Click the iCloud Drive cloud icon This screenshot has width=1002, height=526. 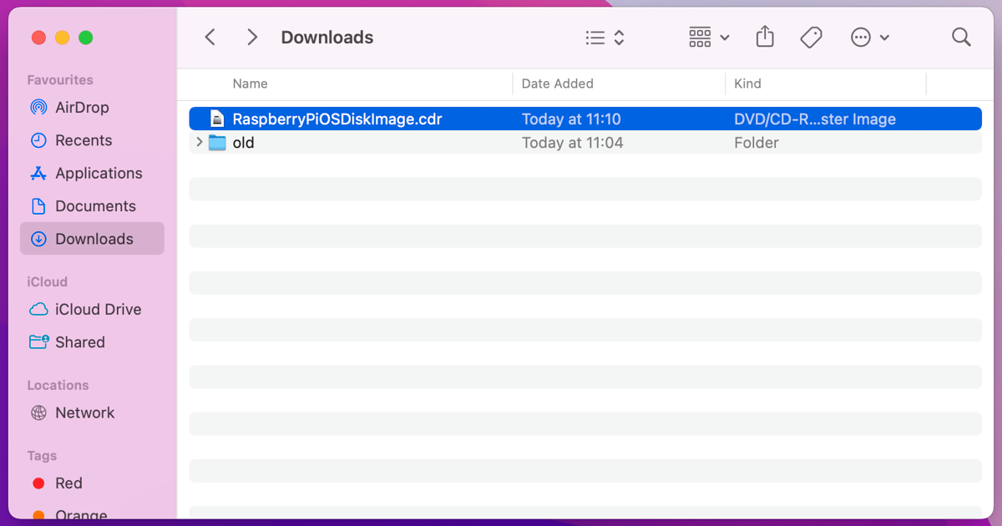[x=38, y=309]
